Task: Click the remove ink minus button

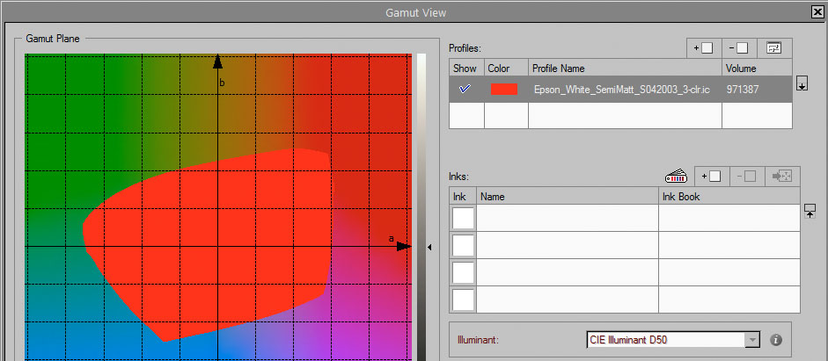Action: (x=747, y=176)
